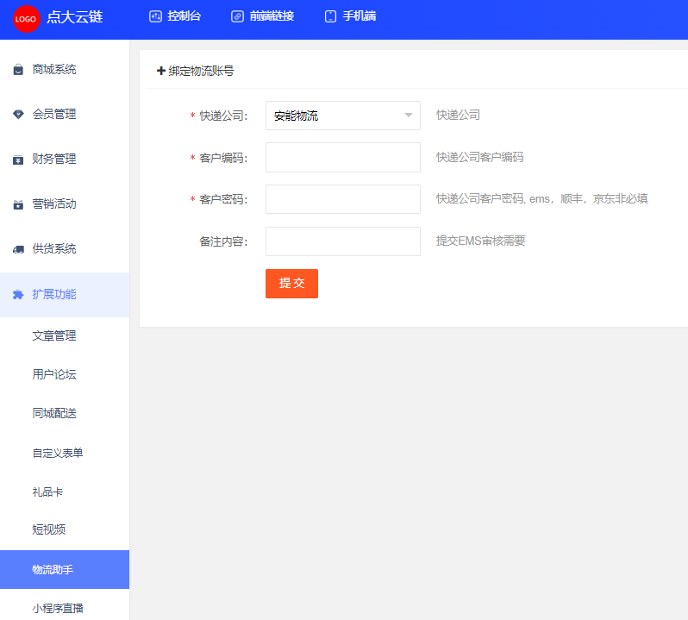Open 会员管理 sidebar menu
The height and width of the screenshot is (620, 688).
click(65, 114)
